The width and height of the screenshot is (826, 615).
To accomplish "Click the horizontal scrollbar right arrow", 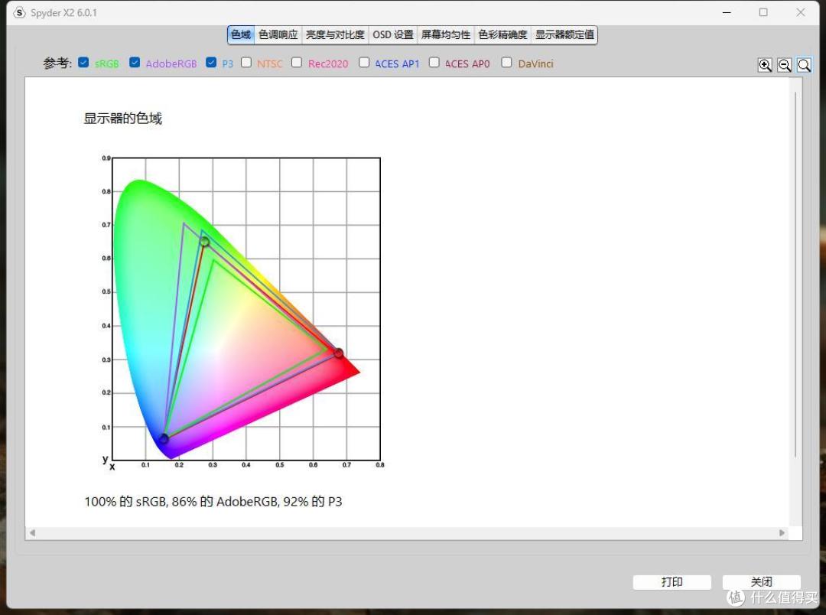I will coord(782,533).
